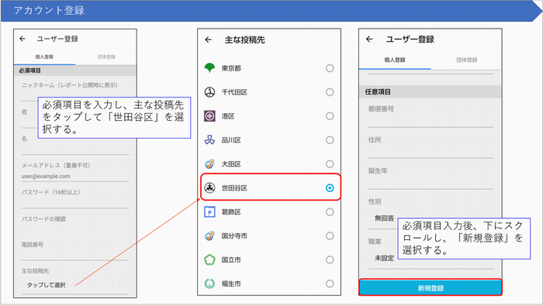Click the 港区 emblem icon

pyautogui.click(x=209, y=116)
